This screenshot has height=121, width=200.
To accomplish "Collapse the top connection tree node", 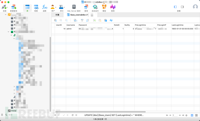I will (6, 15).
